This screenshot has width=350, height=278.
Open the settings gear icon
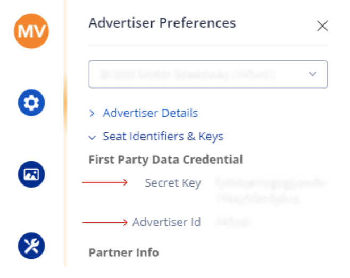tap(31, 103)
